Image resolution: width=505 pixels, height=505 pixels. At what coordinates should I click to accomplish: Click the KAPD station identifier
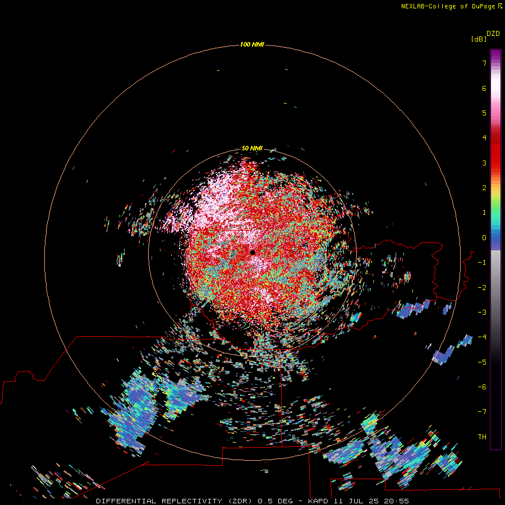[318, 501]
